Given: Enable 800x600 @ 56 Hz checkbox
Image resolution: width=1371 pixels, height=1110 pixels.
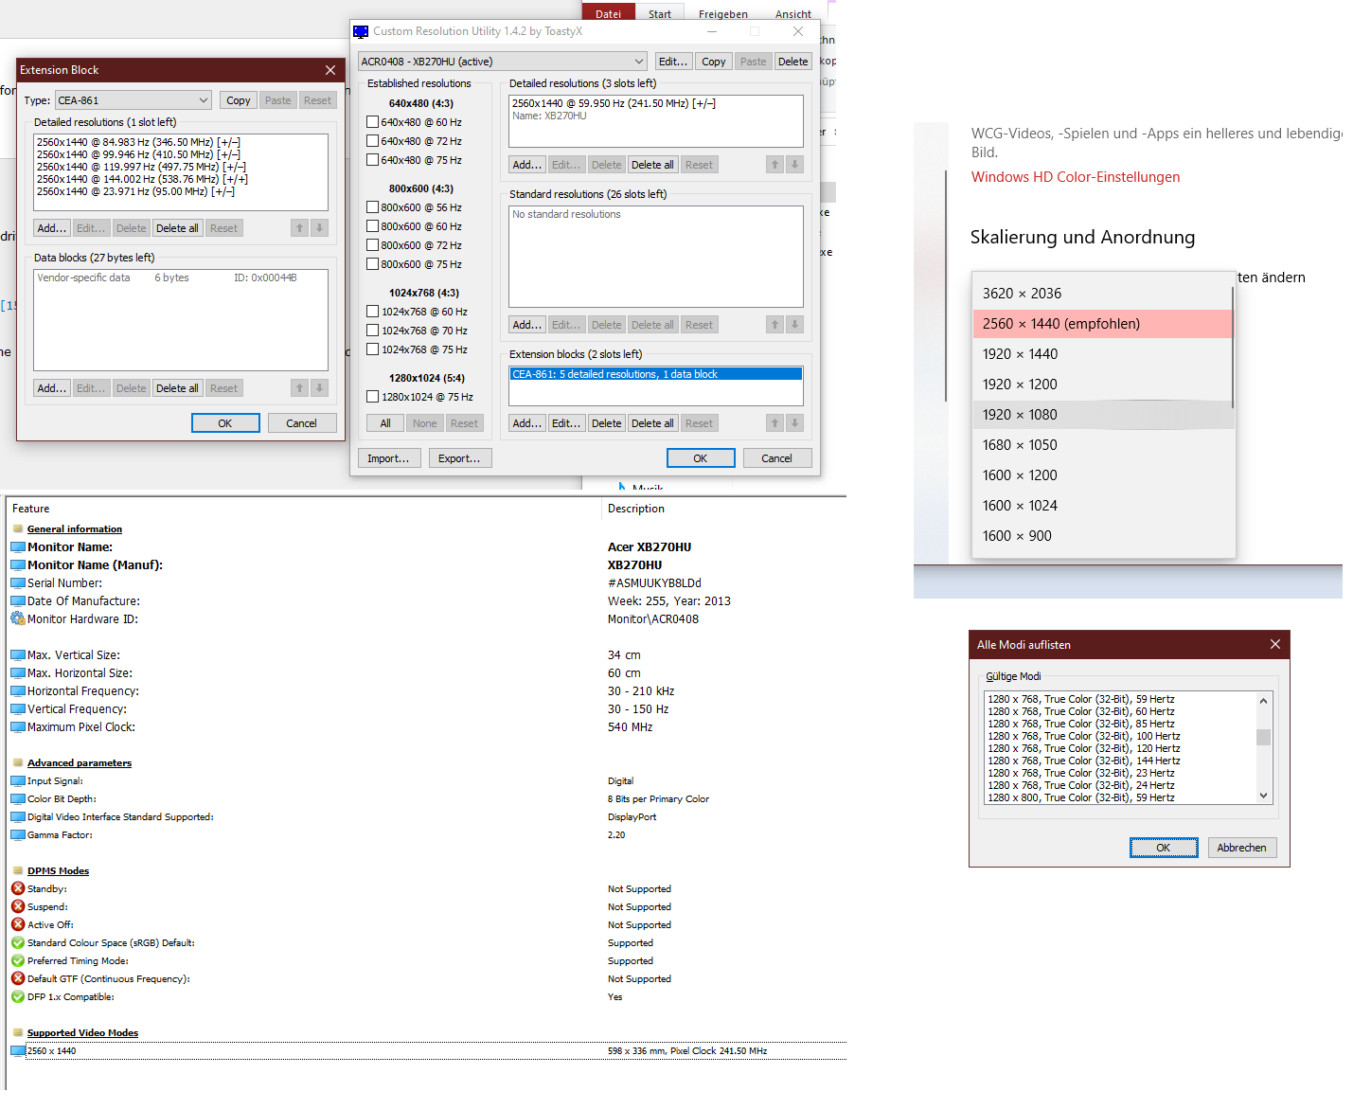Looking at the screenshot, I should point(373,207).
